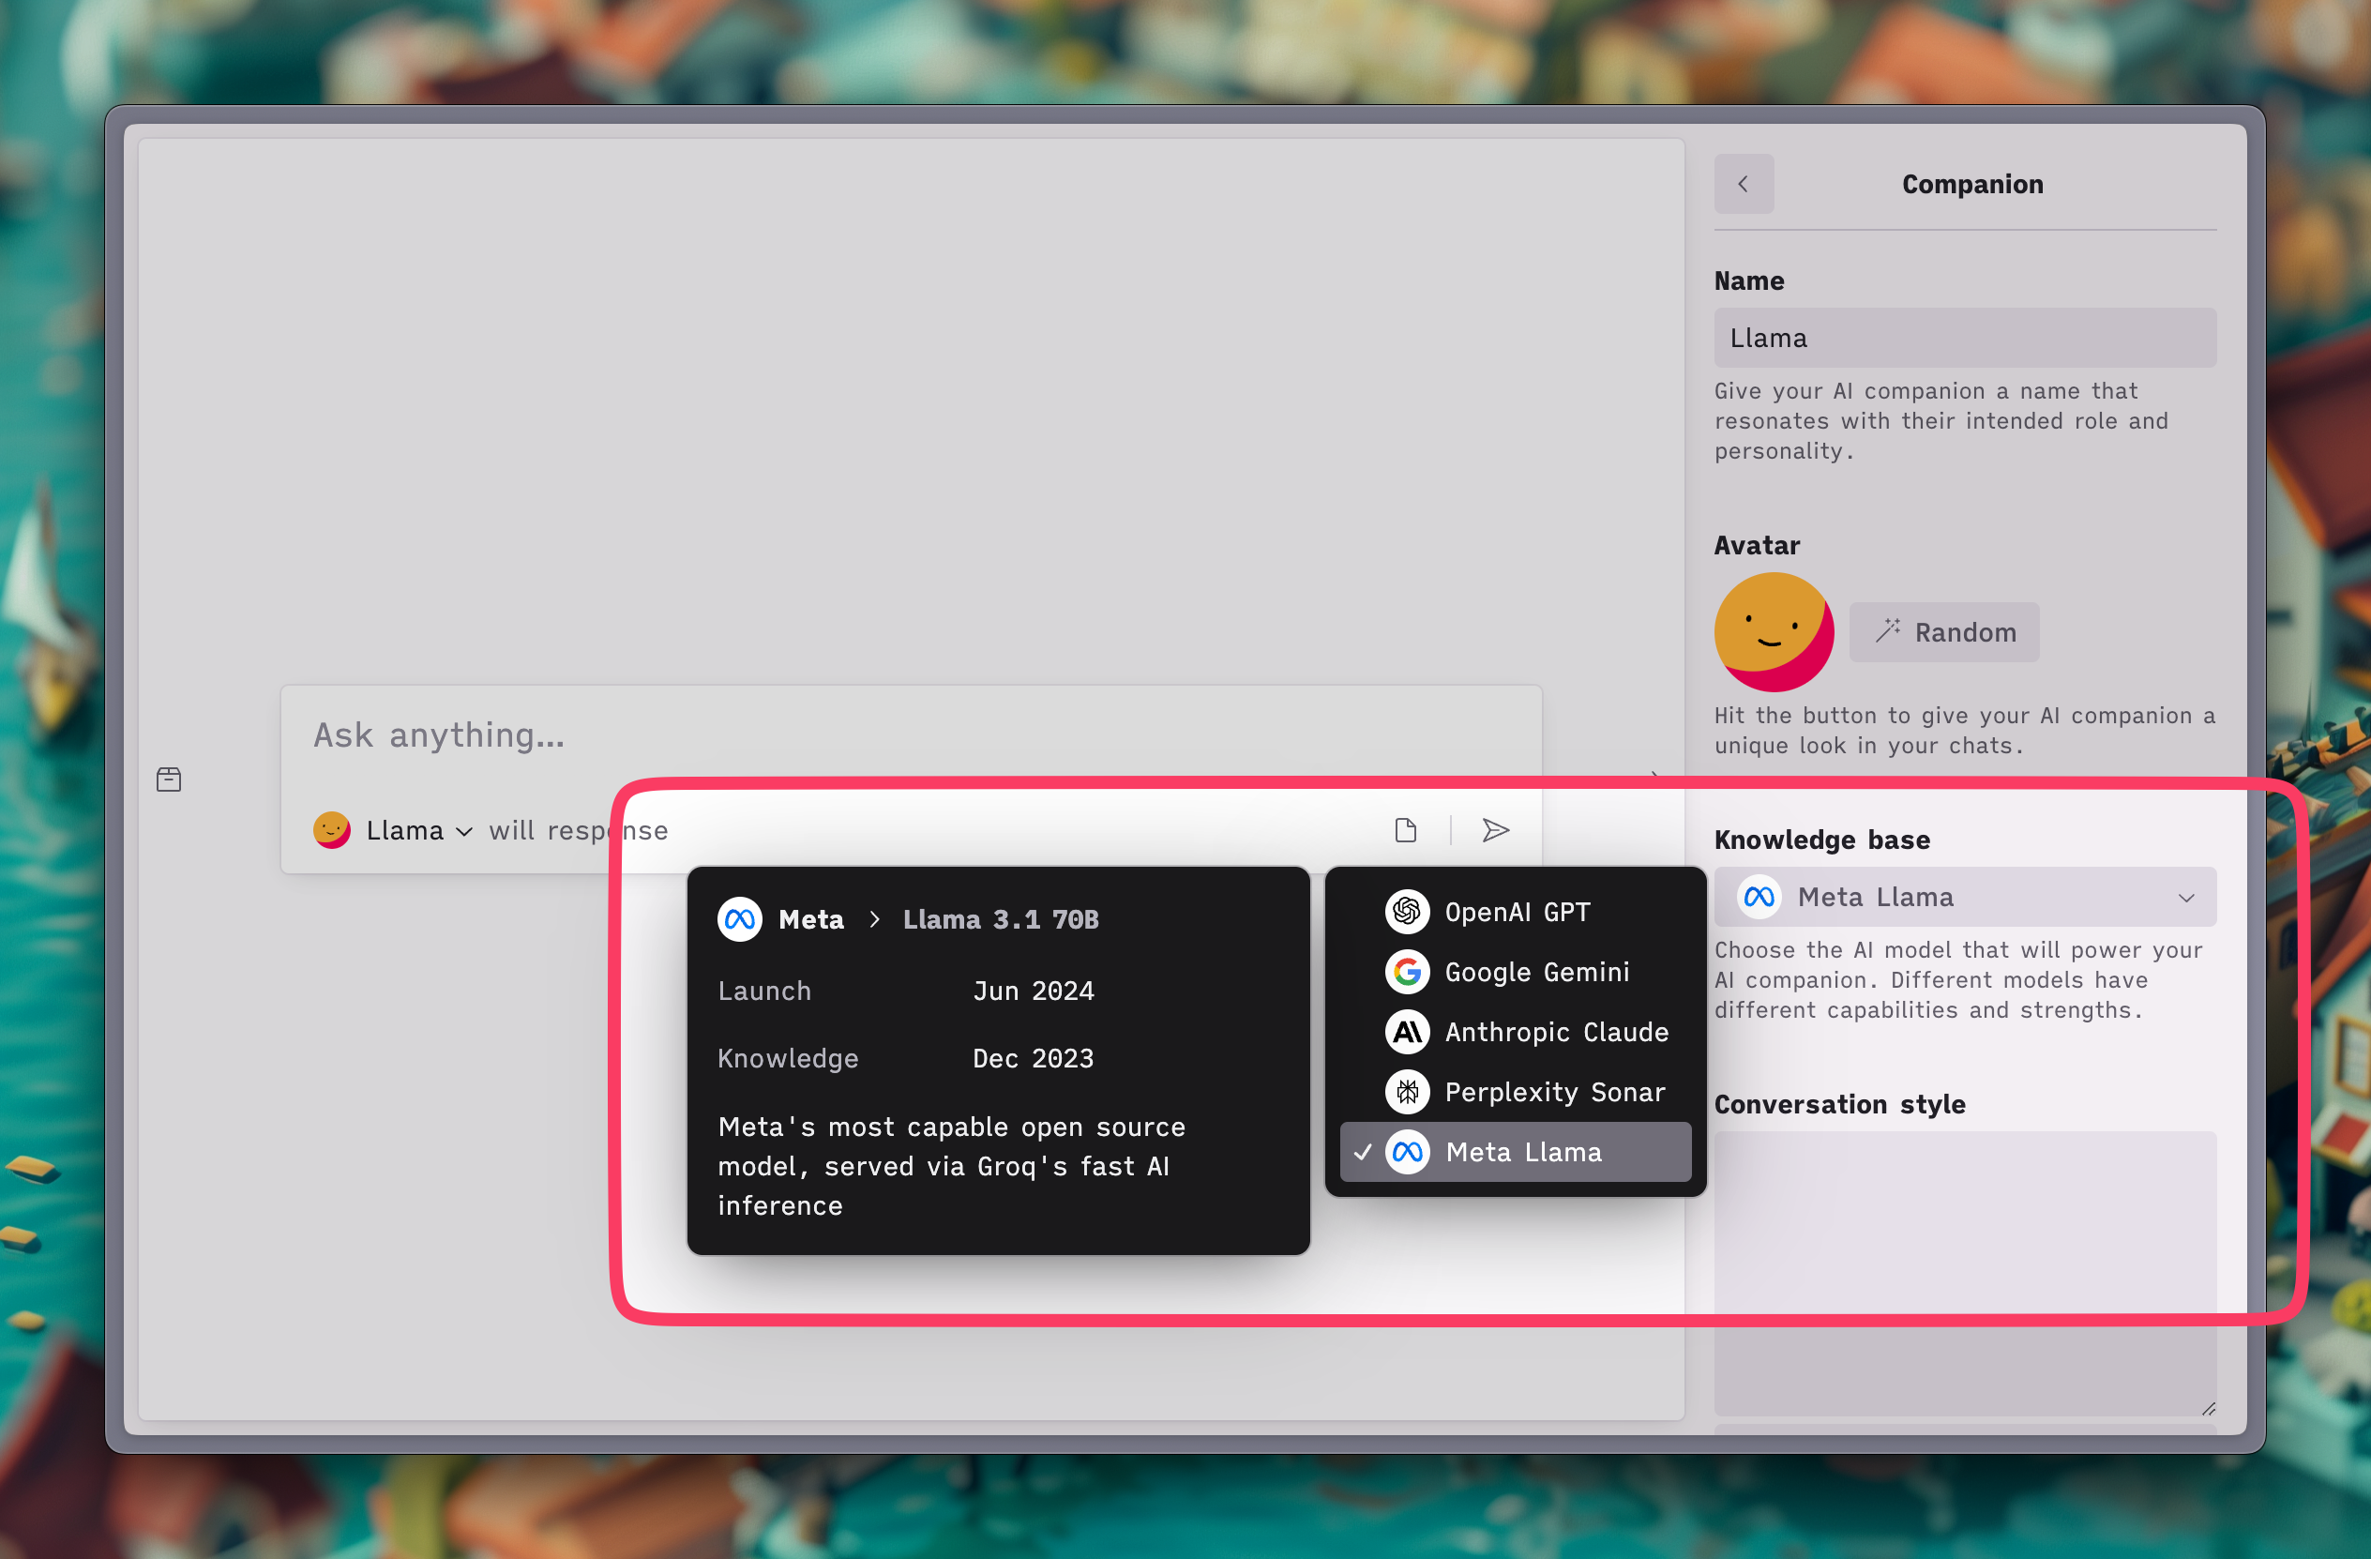
Task: Click the Jun 2024 launch date value
Action: (x=1033, y=991)
